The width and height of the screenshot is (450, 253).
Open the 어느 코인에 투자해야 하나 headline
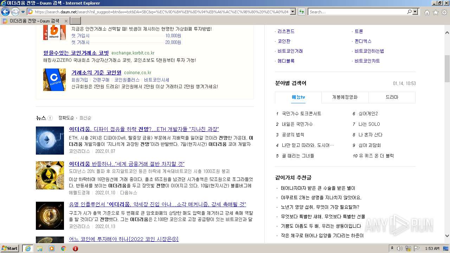[124, 239]
